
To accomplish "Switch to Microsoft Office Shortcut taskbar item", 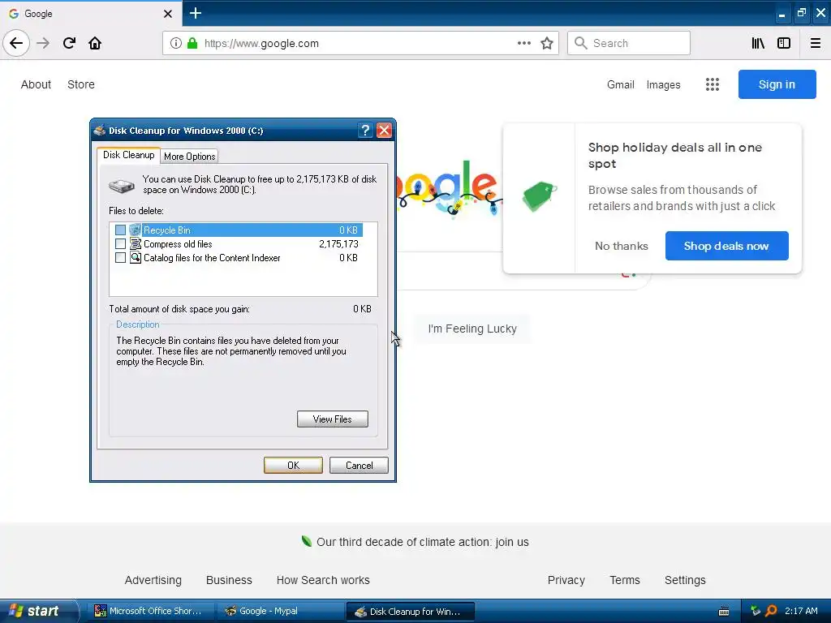I will pyautogui.click(x=150, y=611).
